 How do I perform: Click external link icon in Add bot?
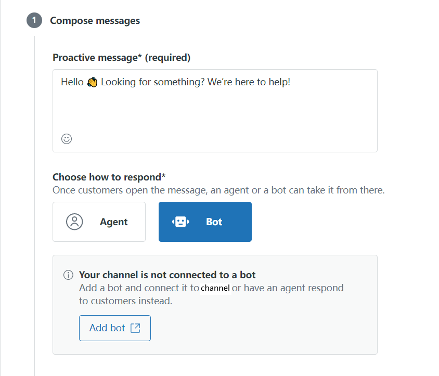(135, 328)
